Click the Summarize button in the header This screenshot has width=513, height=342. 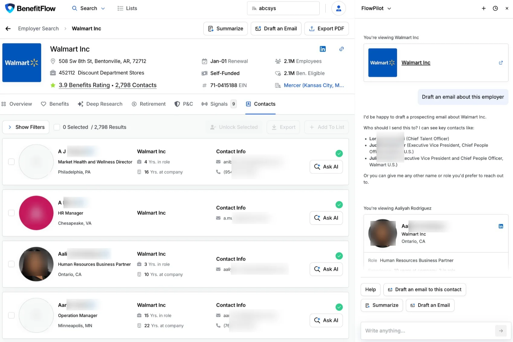[225, 28]
